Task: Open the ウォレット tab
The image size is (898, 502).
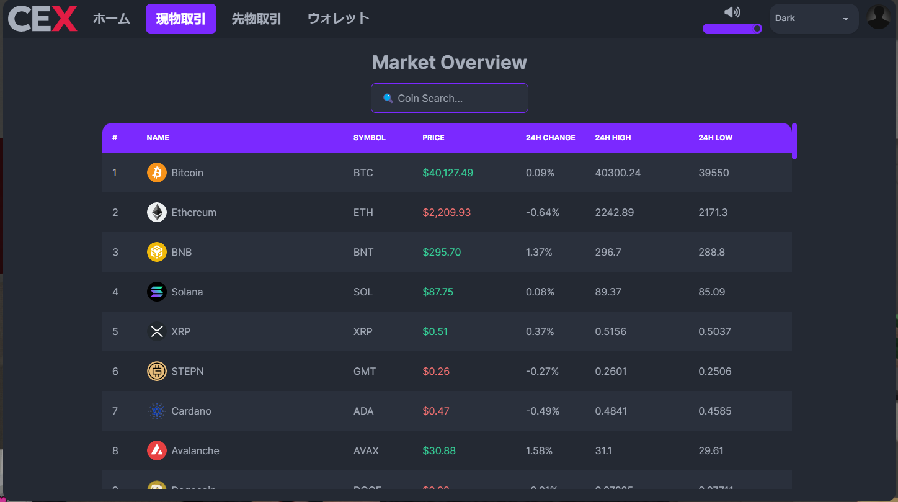Action: click(x=339, y=19)
